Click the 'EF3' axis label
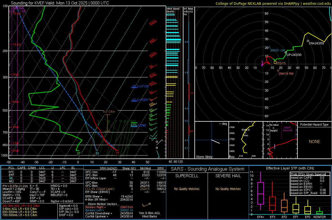Image resolution: width=332 pixels, height=220 pixels. click(273, 217)
